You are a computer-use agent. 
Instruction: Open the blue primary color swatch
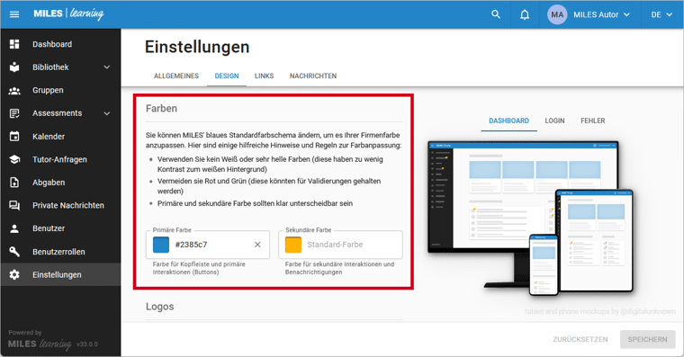point(161,245)
